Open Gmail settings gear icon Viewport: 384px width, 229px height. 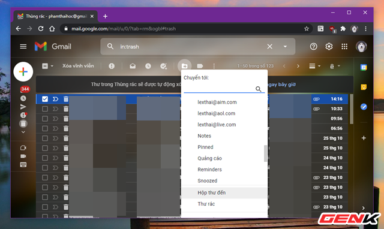pos(329,47)
